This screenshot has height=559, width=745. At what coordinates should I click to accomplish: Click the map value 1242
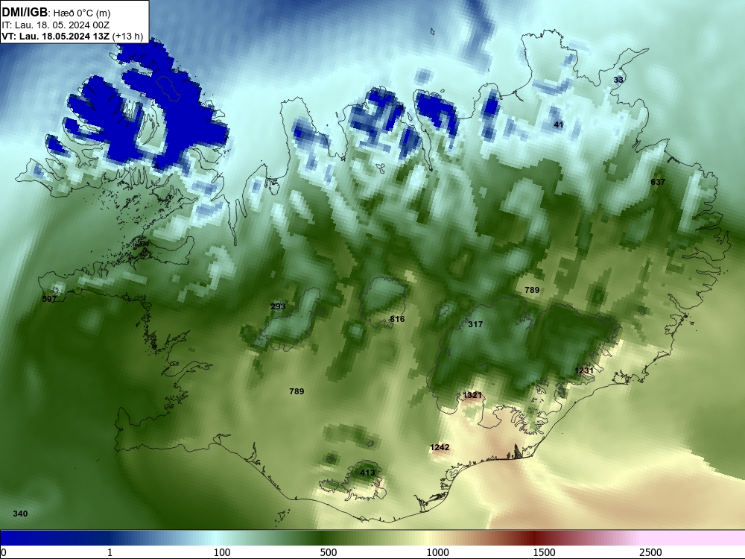[440, 447]
